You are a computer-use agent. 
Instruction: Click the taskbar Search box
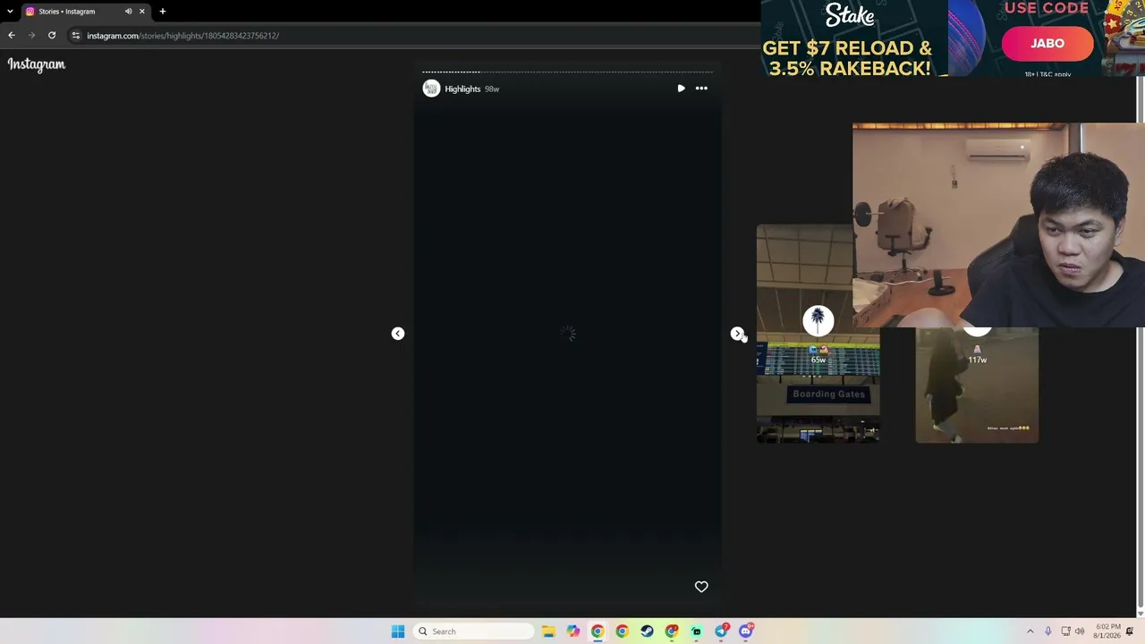474,631
